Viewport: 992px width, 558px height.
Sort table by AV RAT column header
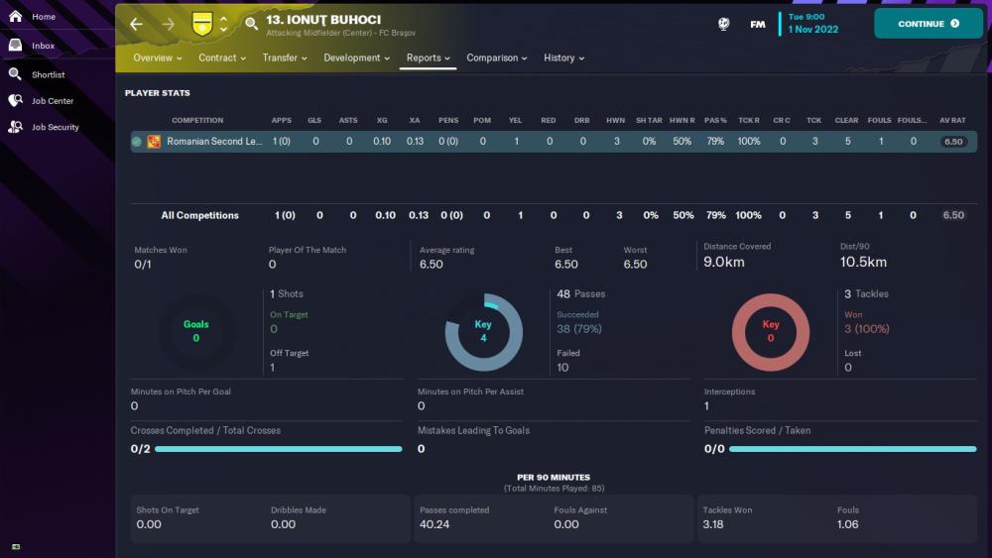pos(952,121)
